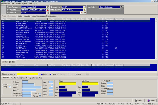Click the Stampa printer button
This screenshot has height=105, width=158.
click(x=139, y=100)
